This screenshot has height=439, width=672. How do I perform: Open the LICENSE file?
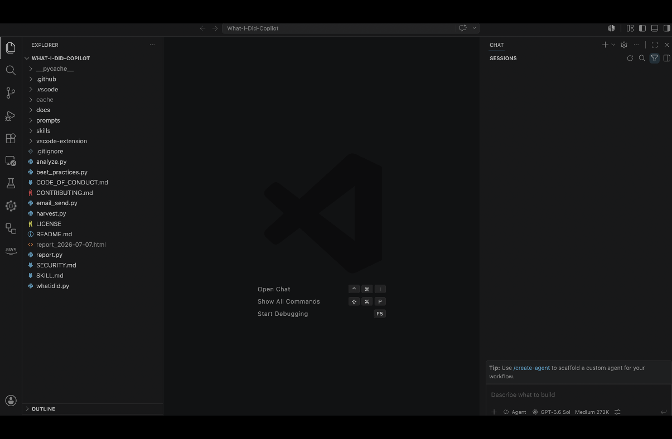point(93,224)
